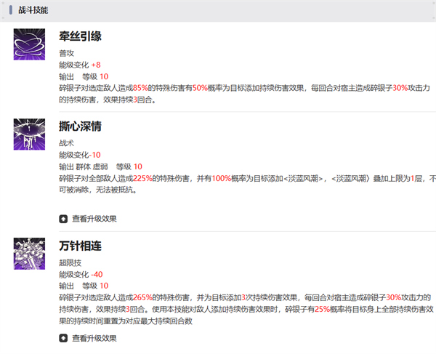
Task: Open the 撕心深情 skill title
Action: tap(80, 126)
